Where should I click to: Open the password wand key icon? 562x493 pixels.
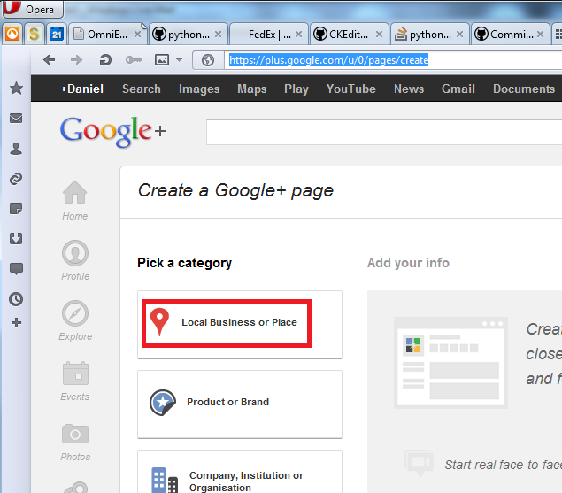pos(134,60)
